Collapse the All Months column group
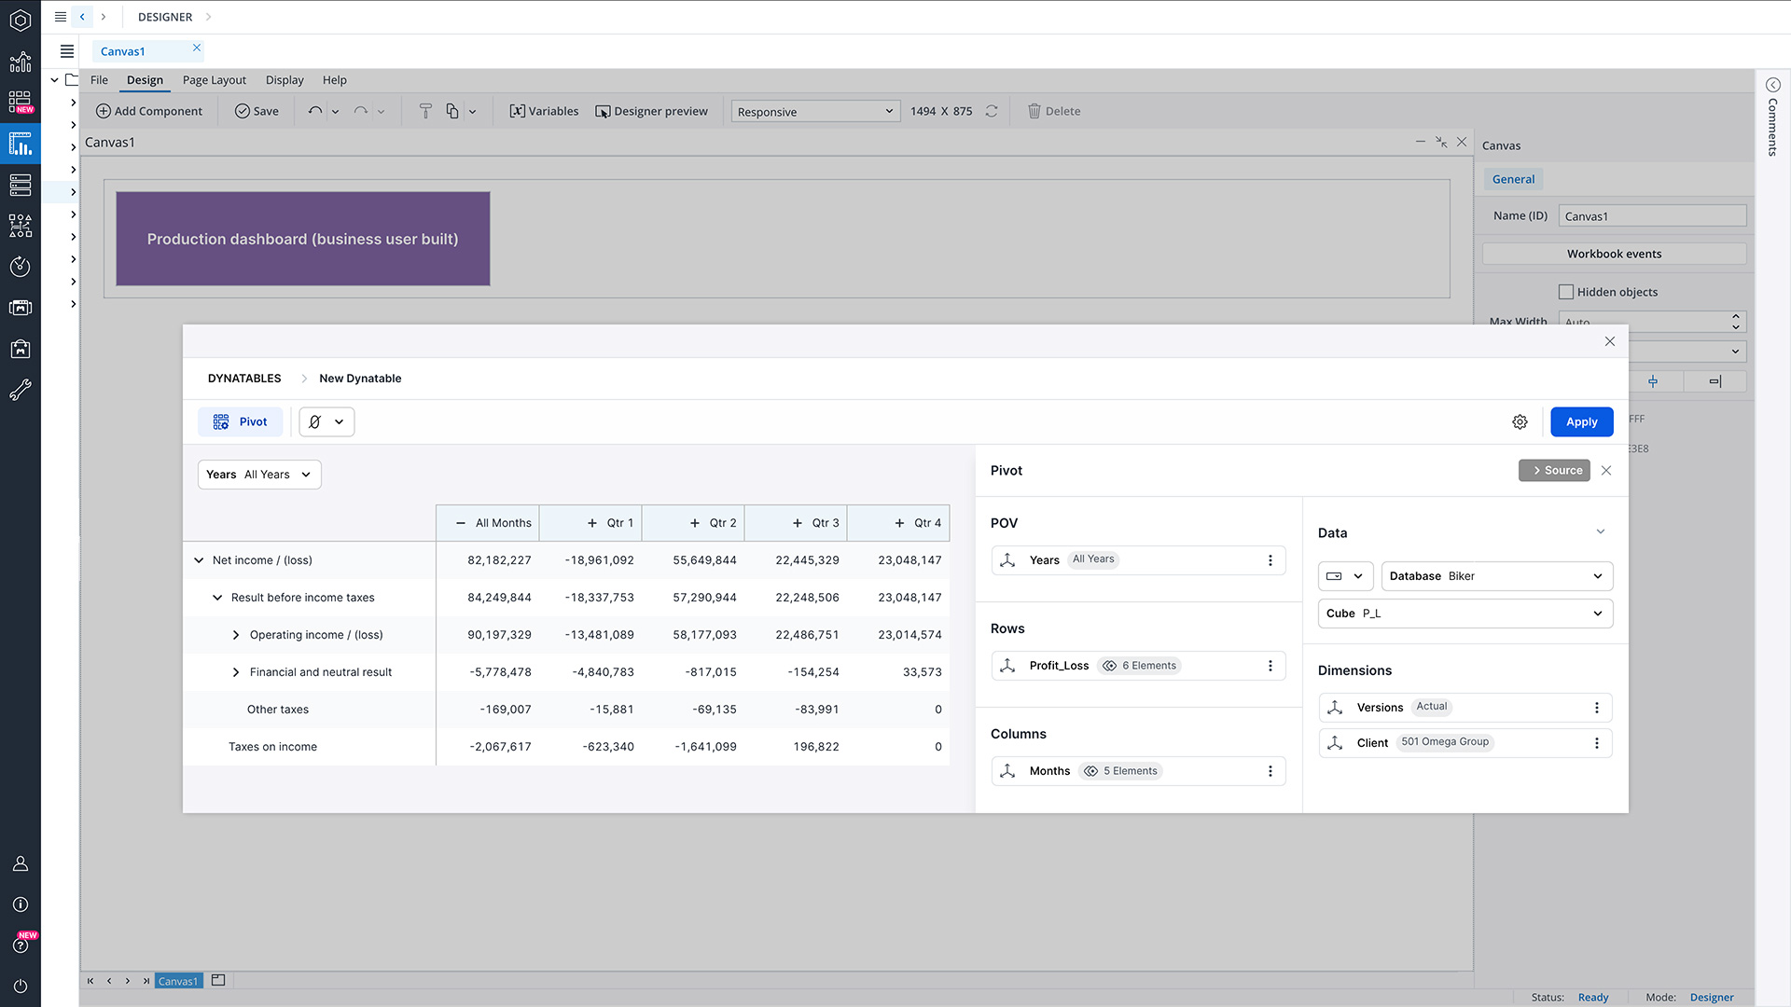The height and width of the screenshot is (1007, 1791). tap(460, 523)
